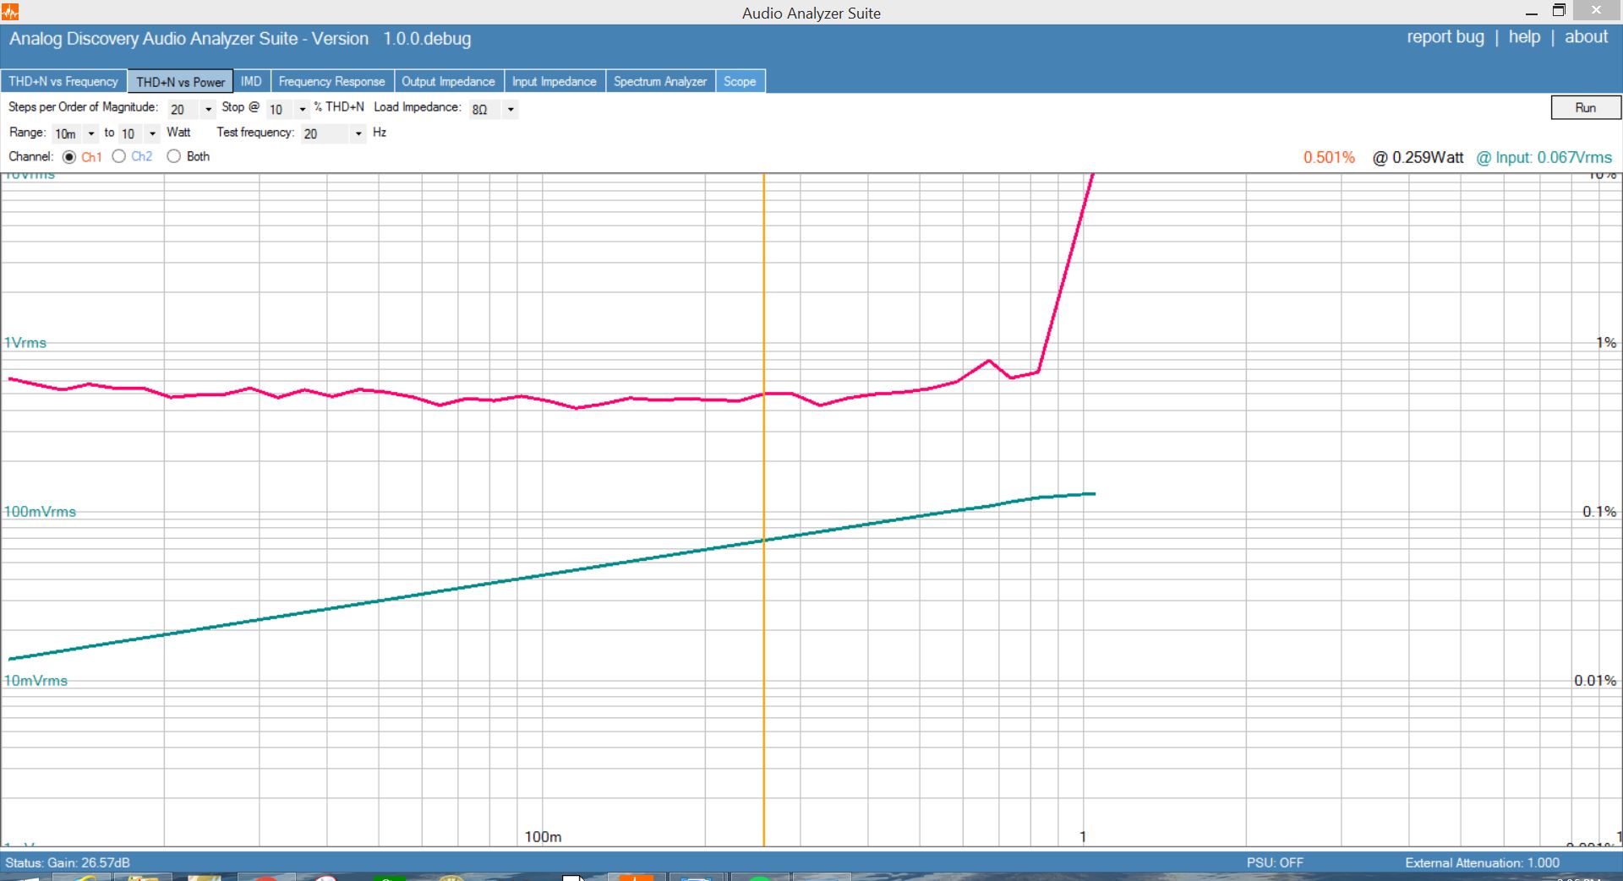Open the about link

pos(1586,37)
